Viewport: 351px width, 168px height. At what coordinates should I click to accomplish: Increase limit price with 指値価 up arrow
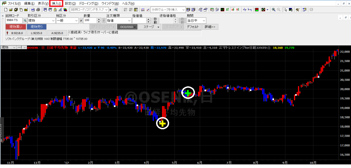[x=149, y=19]
